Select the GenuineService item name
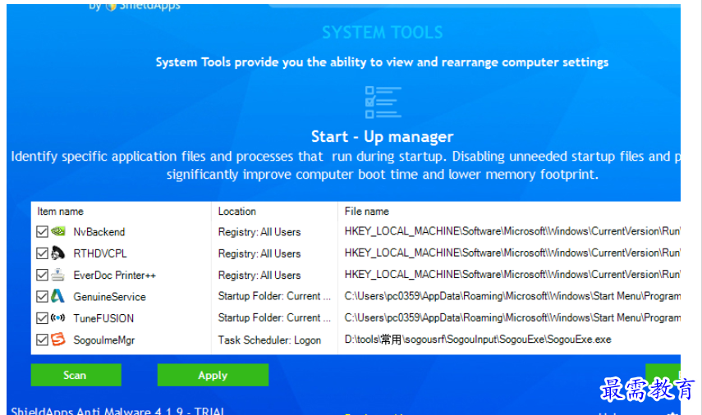The width and height of the screenshot is (702, 415). (110, 297)
